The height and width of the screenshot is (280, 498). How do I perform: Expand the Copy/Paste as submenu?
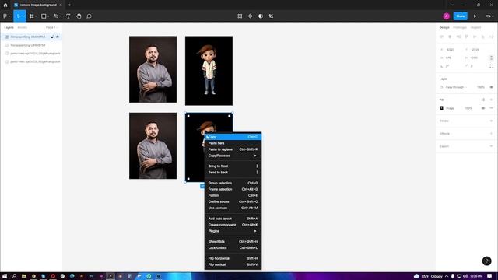pos(233,156)
